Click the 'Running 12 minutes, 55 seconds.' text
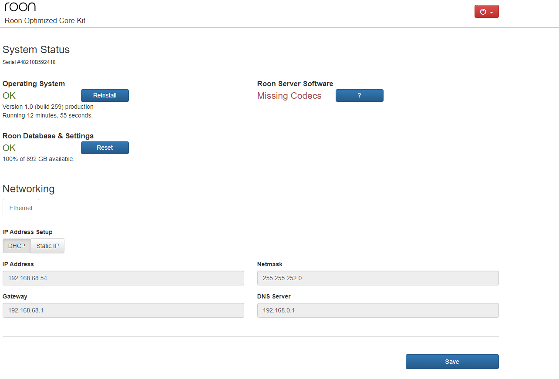The height and width of the screenshot is (379, 559). 47,115
